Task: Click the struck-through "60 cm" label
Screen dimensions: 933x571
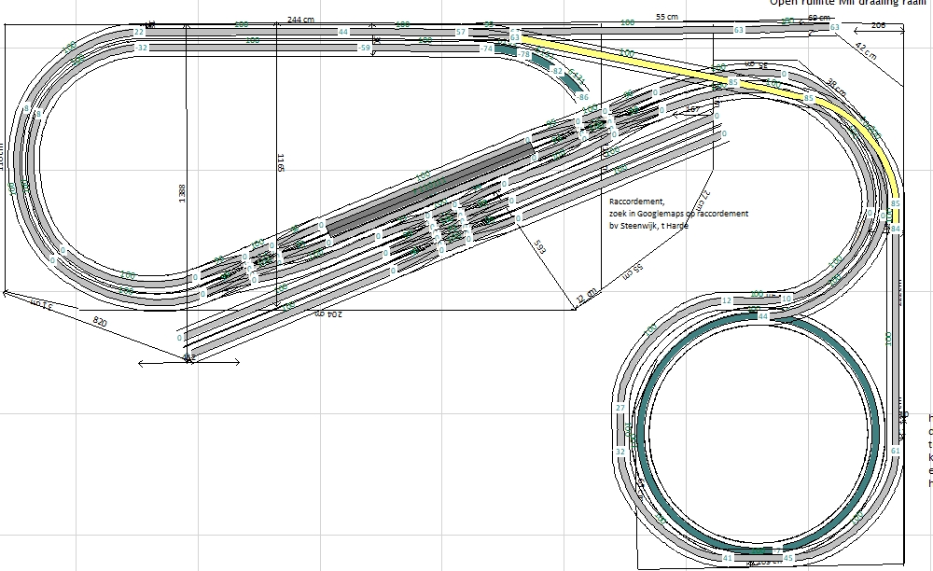Action: click(819, 18)
